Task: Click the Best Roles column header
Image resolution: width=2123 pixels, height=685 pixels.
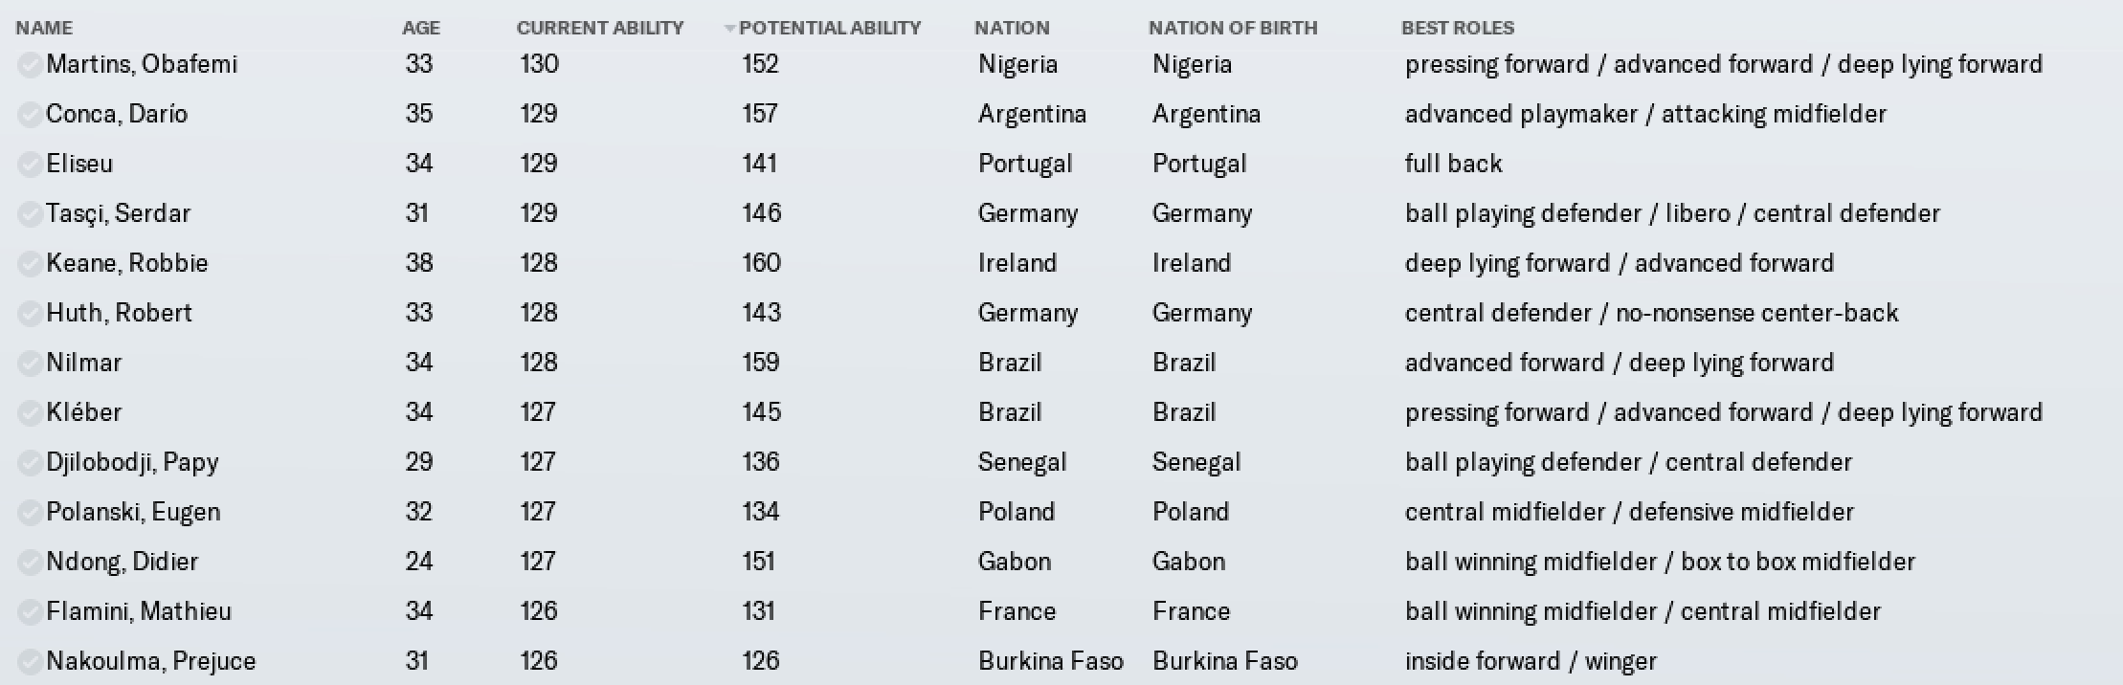Action: point(1458,28)
